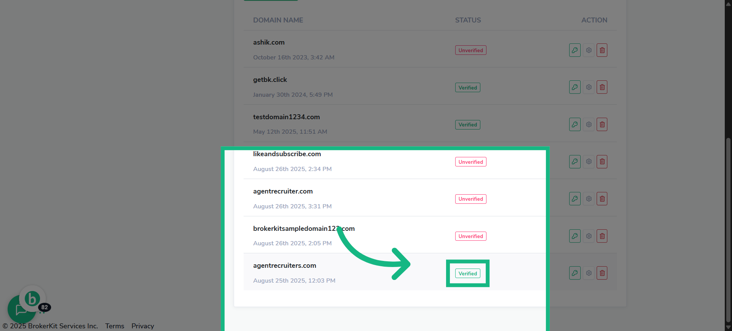Open the Terms link in footer
This screenshot has height=331, width=732.
point(115,326)
